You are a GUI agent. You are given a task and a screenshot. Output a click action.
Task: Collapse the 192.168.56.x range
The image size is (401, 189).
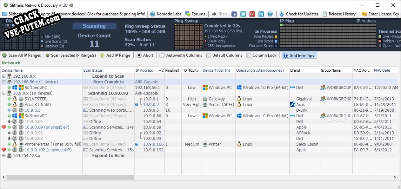[4, 82]
